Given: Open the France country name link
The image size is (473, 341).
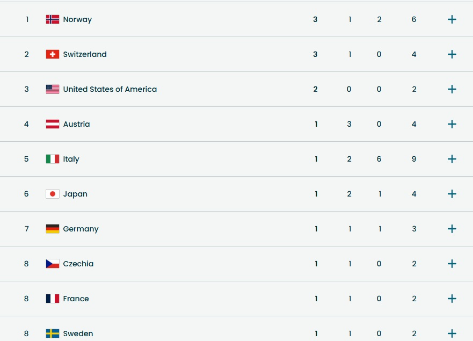Looking at the screenshot, I should coord(76,299).
